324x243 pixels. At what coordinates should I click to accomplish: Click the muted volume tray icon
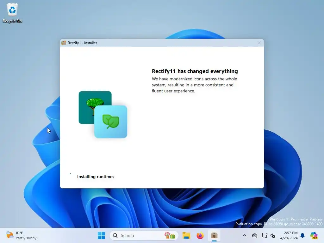tap(273, 235)
